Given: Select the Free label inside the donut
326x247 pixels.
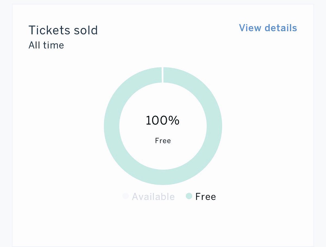Looking at the screenshot, I should click(163, 141).
